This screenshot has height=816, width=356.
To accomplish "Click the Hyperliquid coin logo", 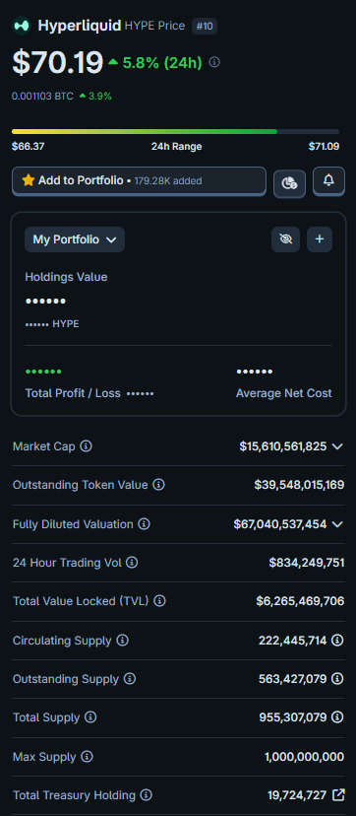I will point(22,26).
